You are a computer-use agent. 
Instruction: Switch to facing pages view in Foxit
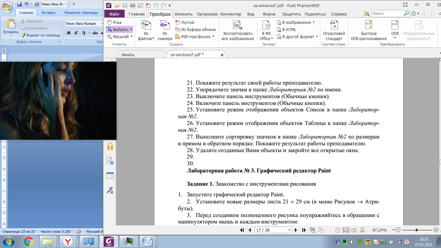(x=354, y=230)
